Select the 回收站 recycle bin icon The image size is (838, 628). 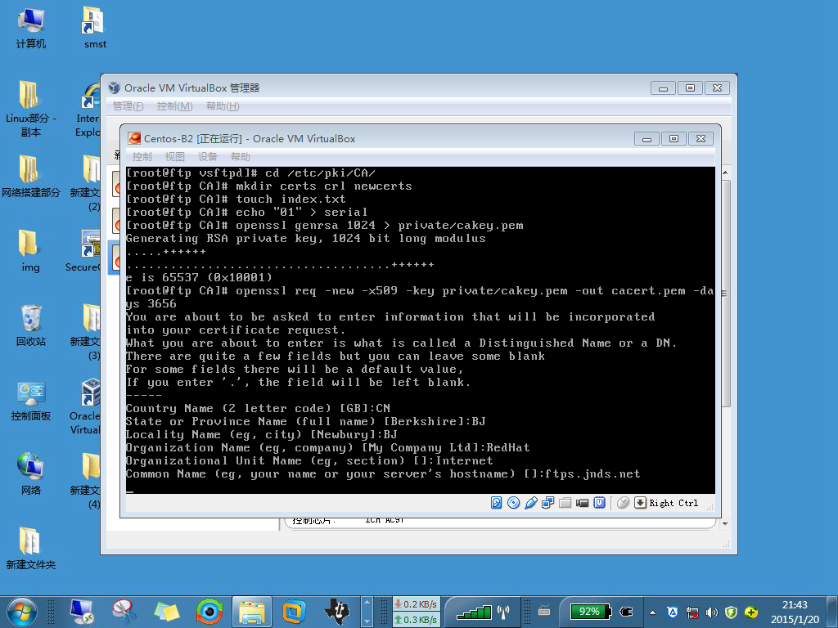click(x=30, y=325)
